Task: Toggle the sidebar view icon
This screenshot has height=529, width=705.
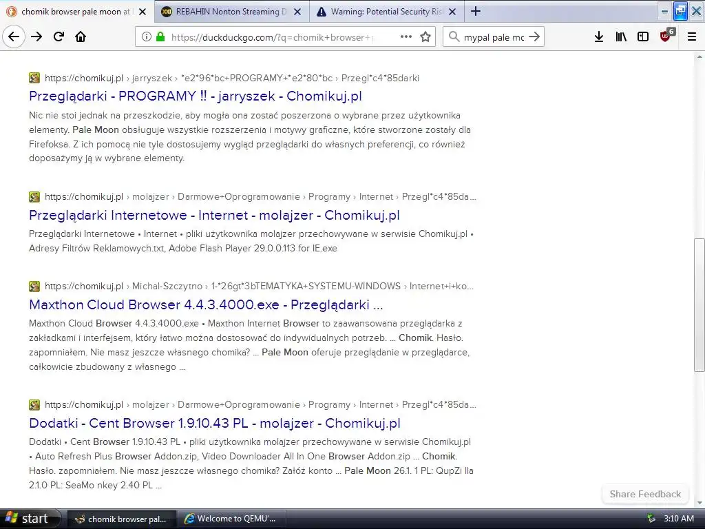Action: tap(643, 37)
